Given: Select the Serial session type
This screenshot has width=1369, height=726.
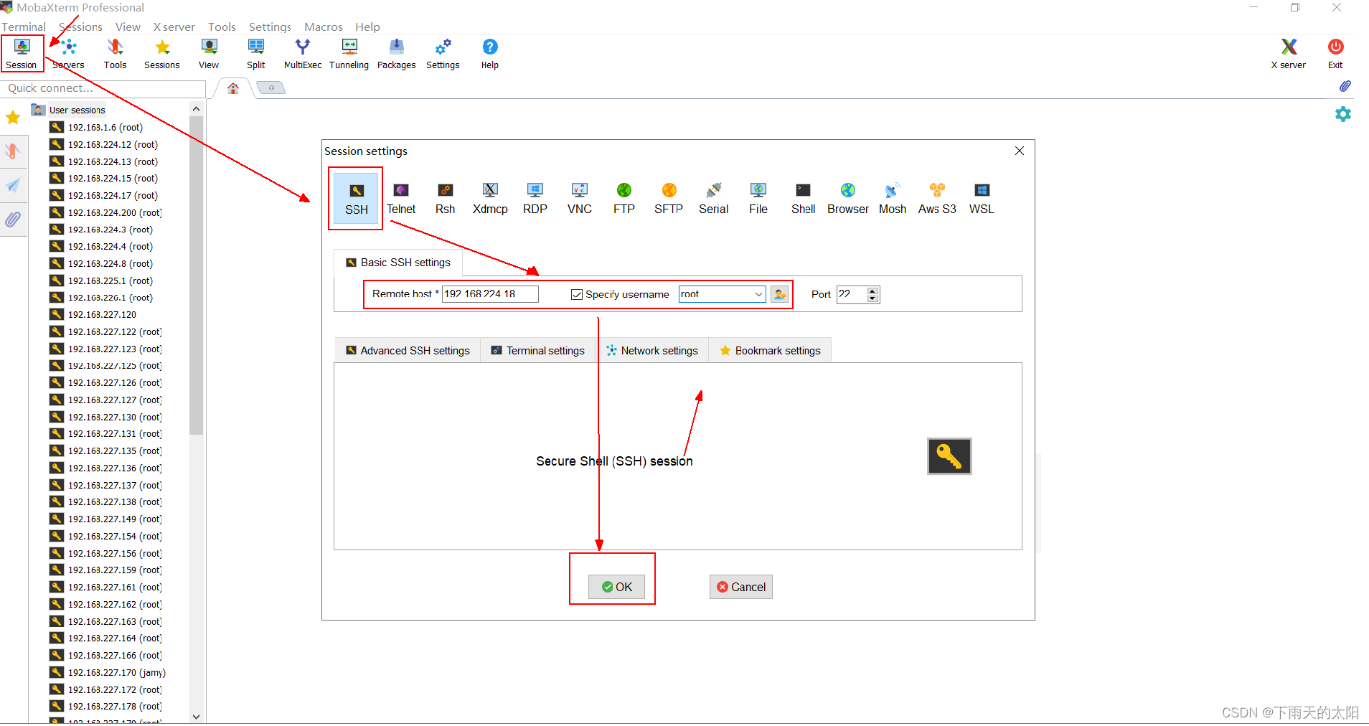Looking at the screenshot, I should [x=714, y=199].
